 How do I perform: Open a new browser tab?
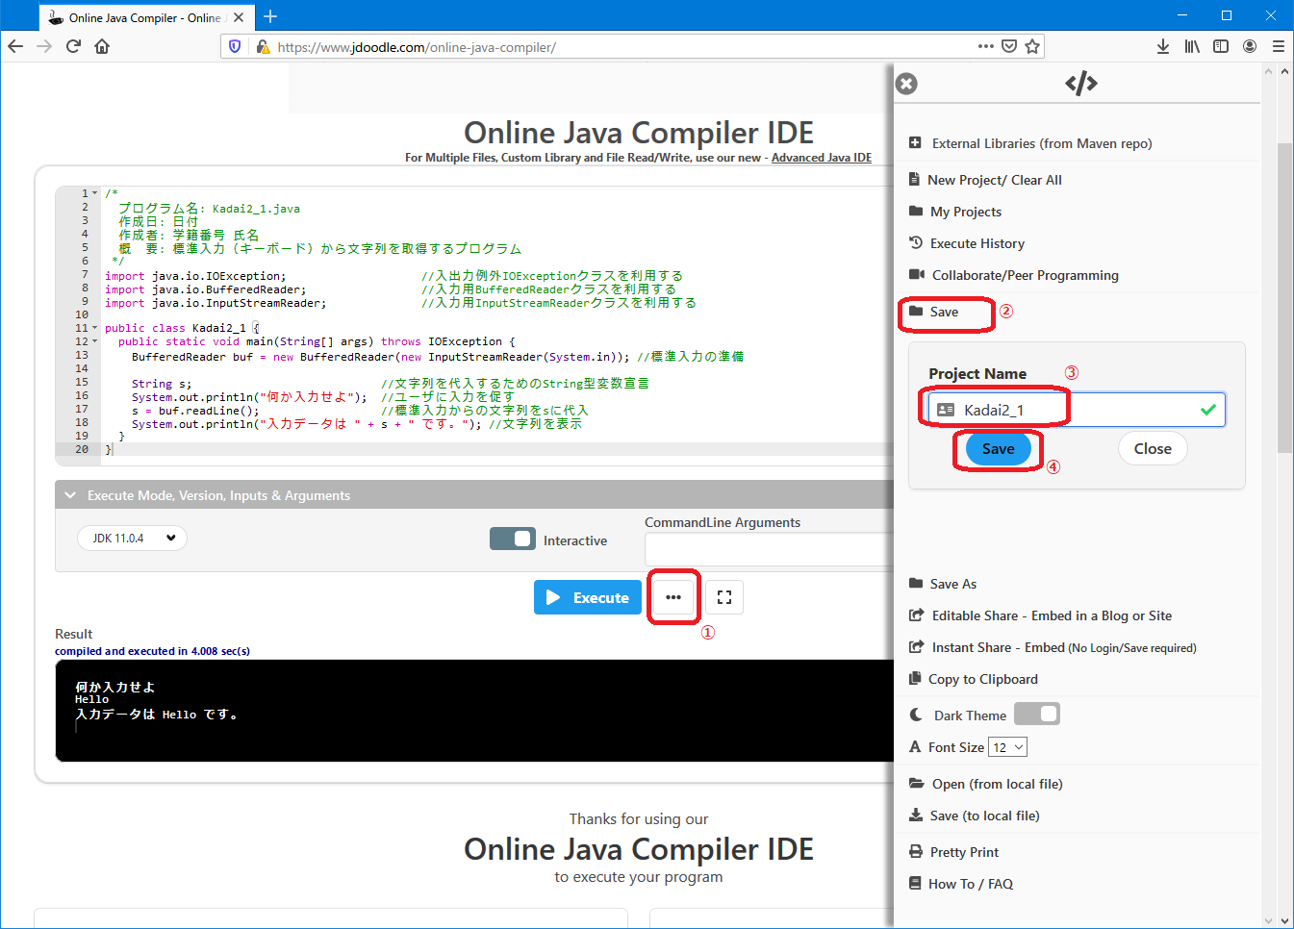pos(270,16)
